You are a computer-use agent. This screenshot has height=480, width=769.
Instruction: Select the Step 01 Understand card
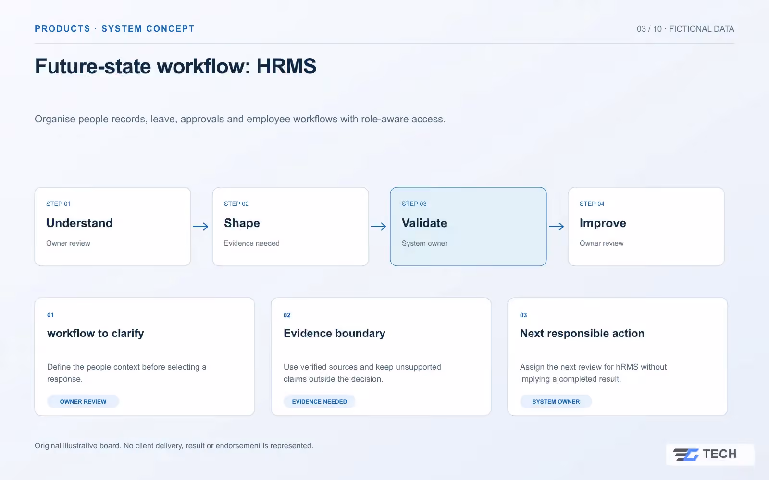(113, 227)
